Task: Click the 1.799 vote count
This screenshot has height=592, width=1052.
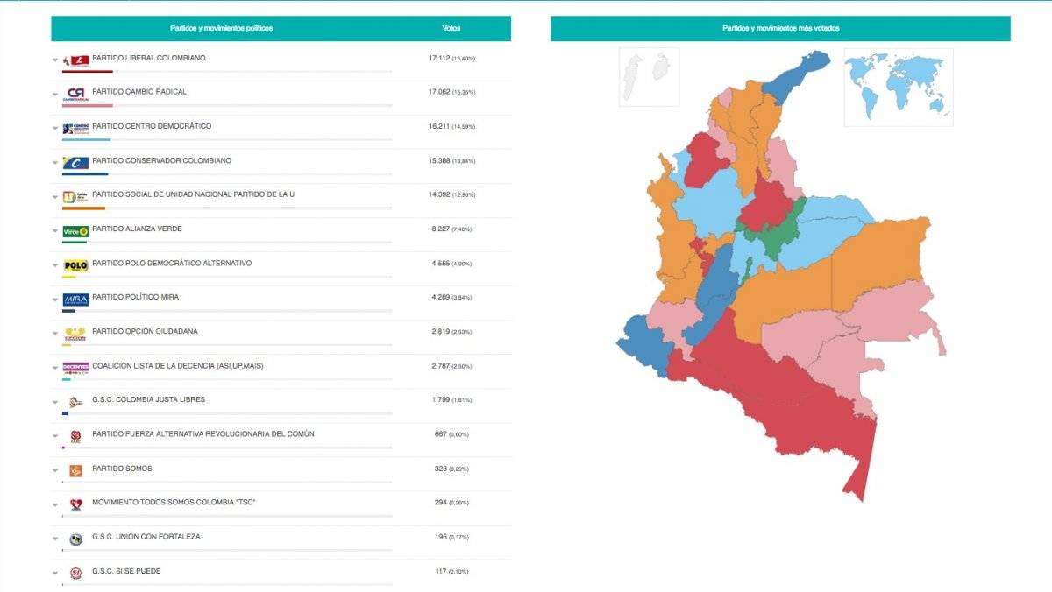Action: (x=440, y=399)
